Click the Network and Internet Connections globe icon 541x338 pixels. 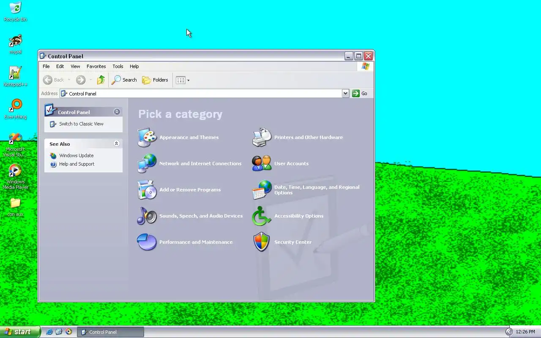[147, 164]
